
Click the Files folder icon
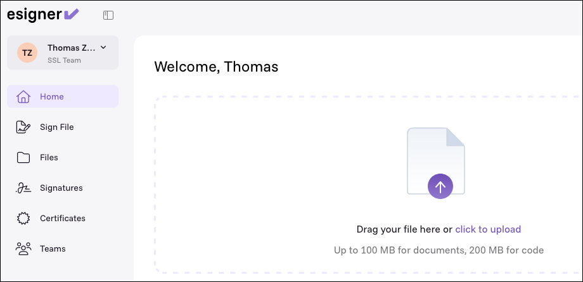click(x=23, y=158)
